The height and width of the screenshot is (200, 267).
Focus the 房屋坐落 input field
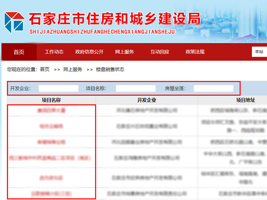click(x=214, y=88)
